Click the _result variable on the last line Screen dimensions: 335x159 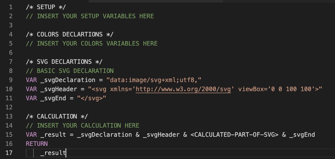pos(53,153)
